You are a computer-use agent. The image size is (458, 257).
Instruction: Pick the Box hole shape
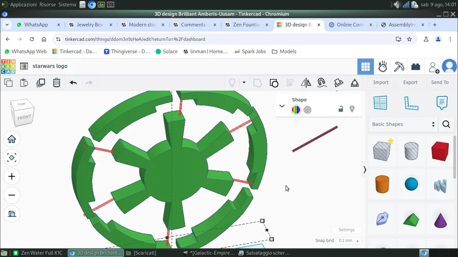coord(382,151)
